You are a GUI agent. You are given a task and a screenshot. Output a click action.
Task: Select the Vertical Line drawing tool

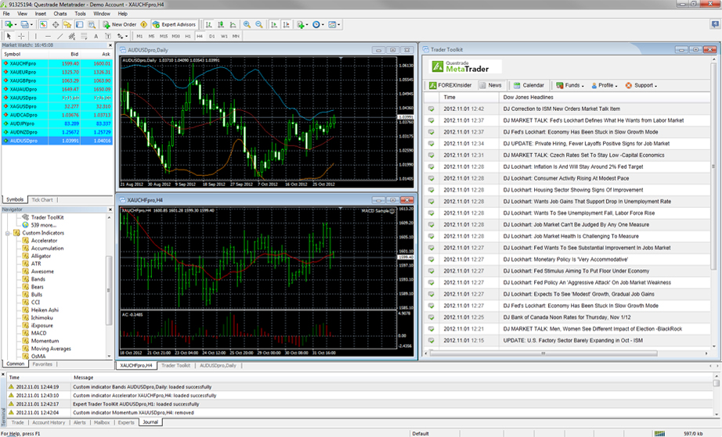(x=36, y=36)
